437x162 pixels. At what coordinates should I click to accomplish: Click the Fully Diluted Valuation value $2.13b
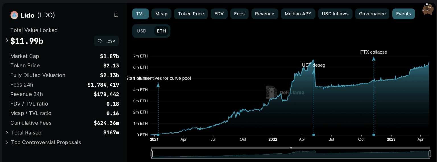pos(110,75)
